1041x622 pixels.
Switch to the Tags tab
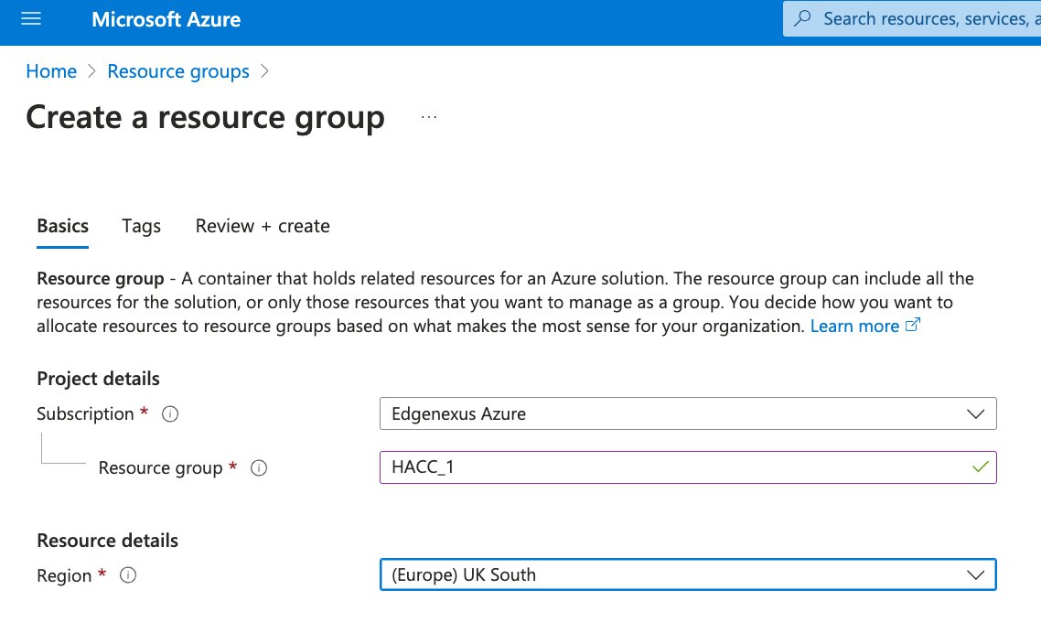(142, 226)
